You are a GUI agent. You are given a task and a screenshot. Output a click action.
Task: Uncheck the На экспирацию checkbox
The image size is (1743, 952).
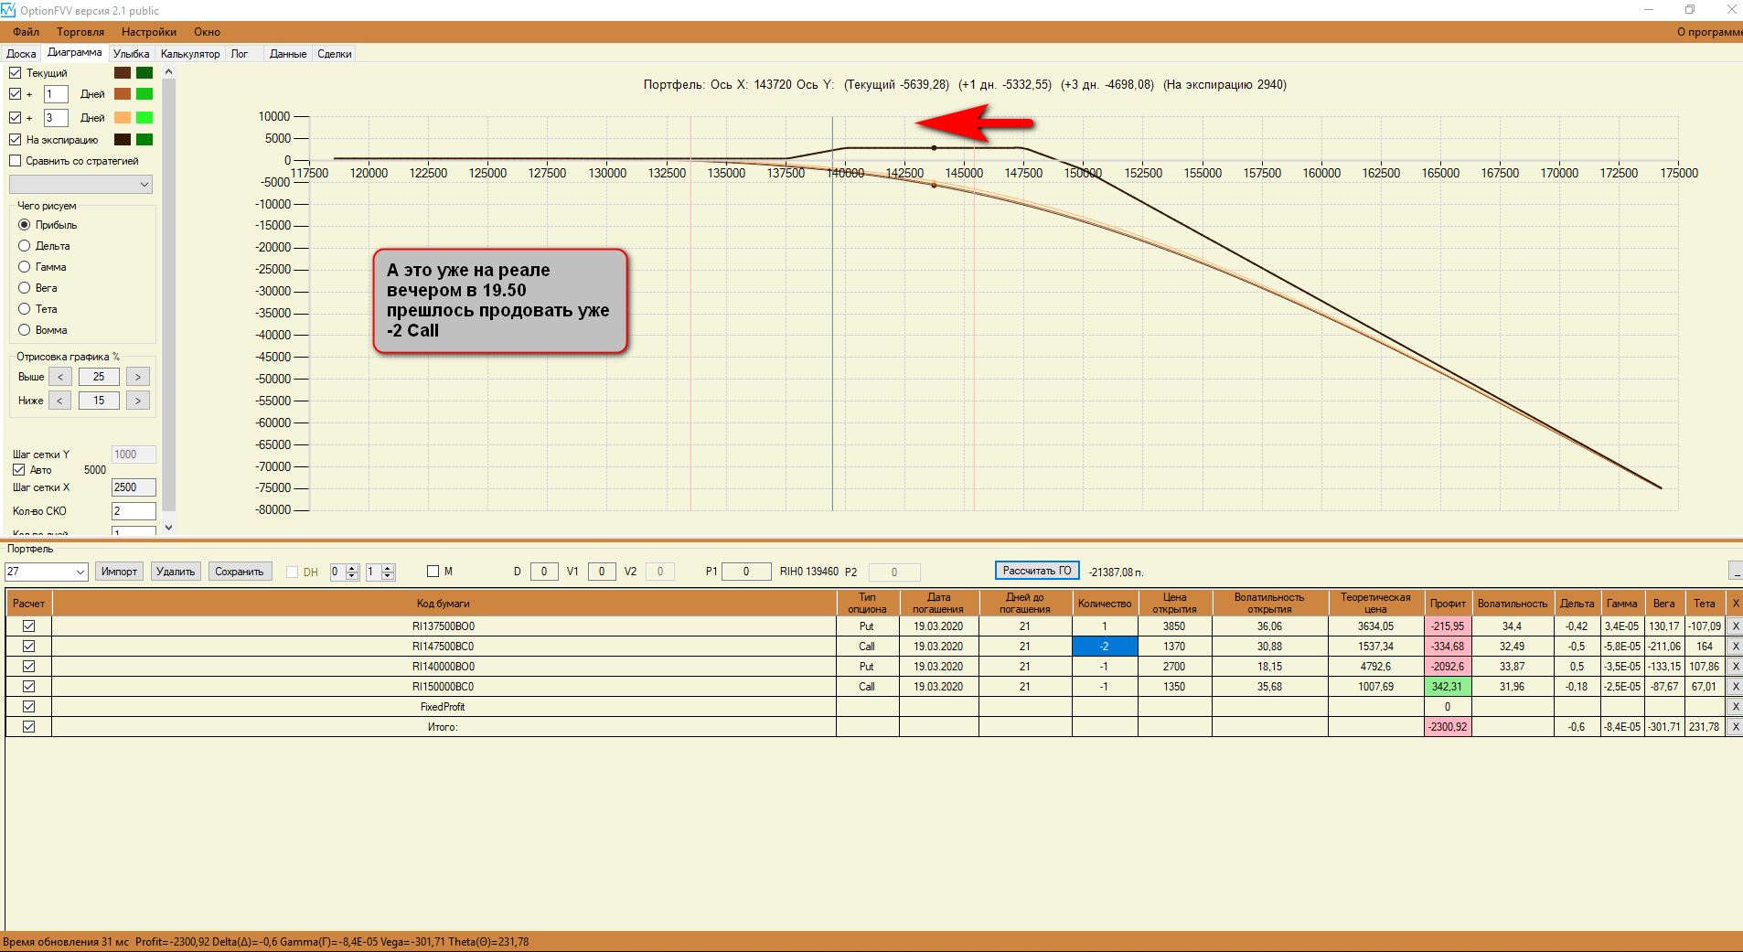click(16, 140)
